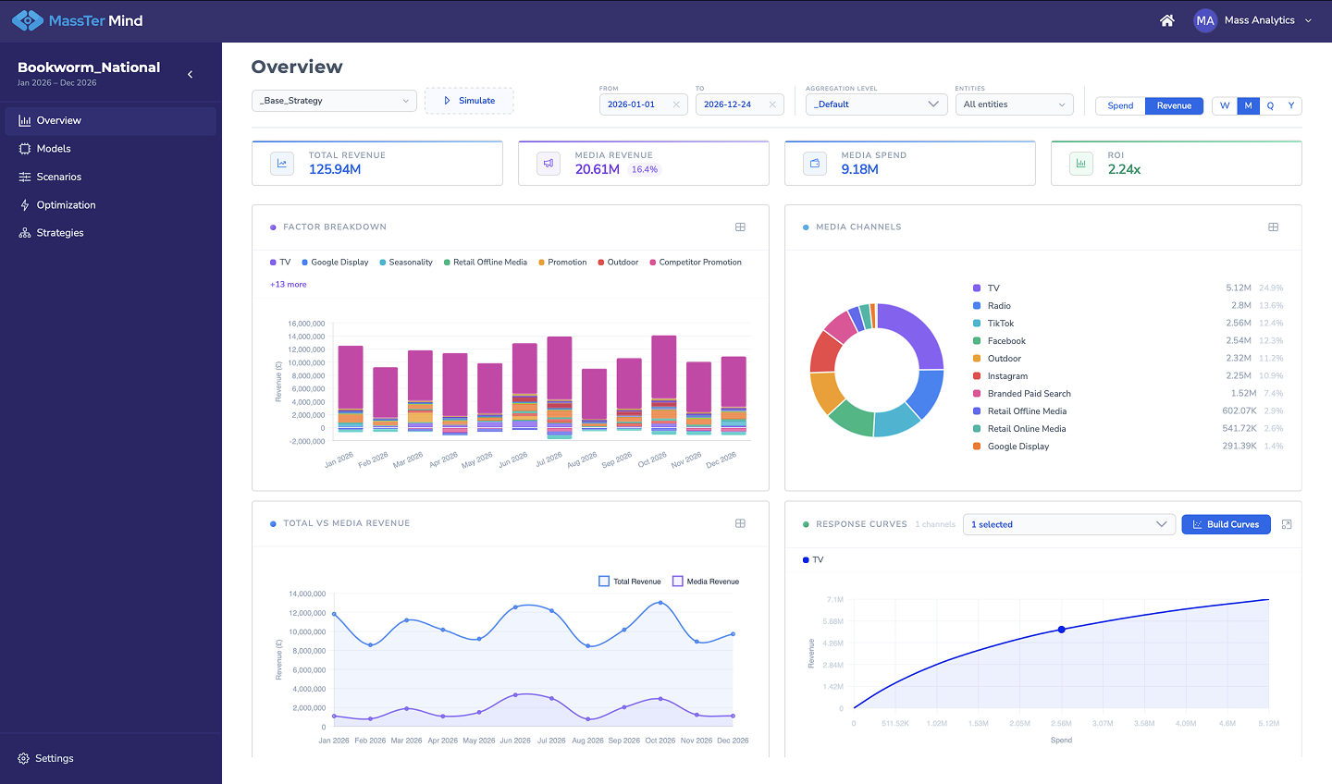Open table view of Total vs Media Revenue
The image size is (1332, 784).
[740, 523]
